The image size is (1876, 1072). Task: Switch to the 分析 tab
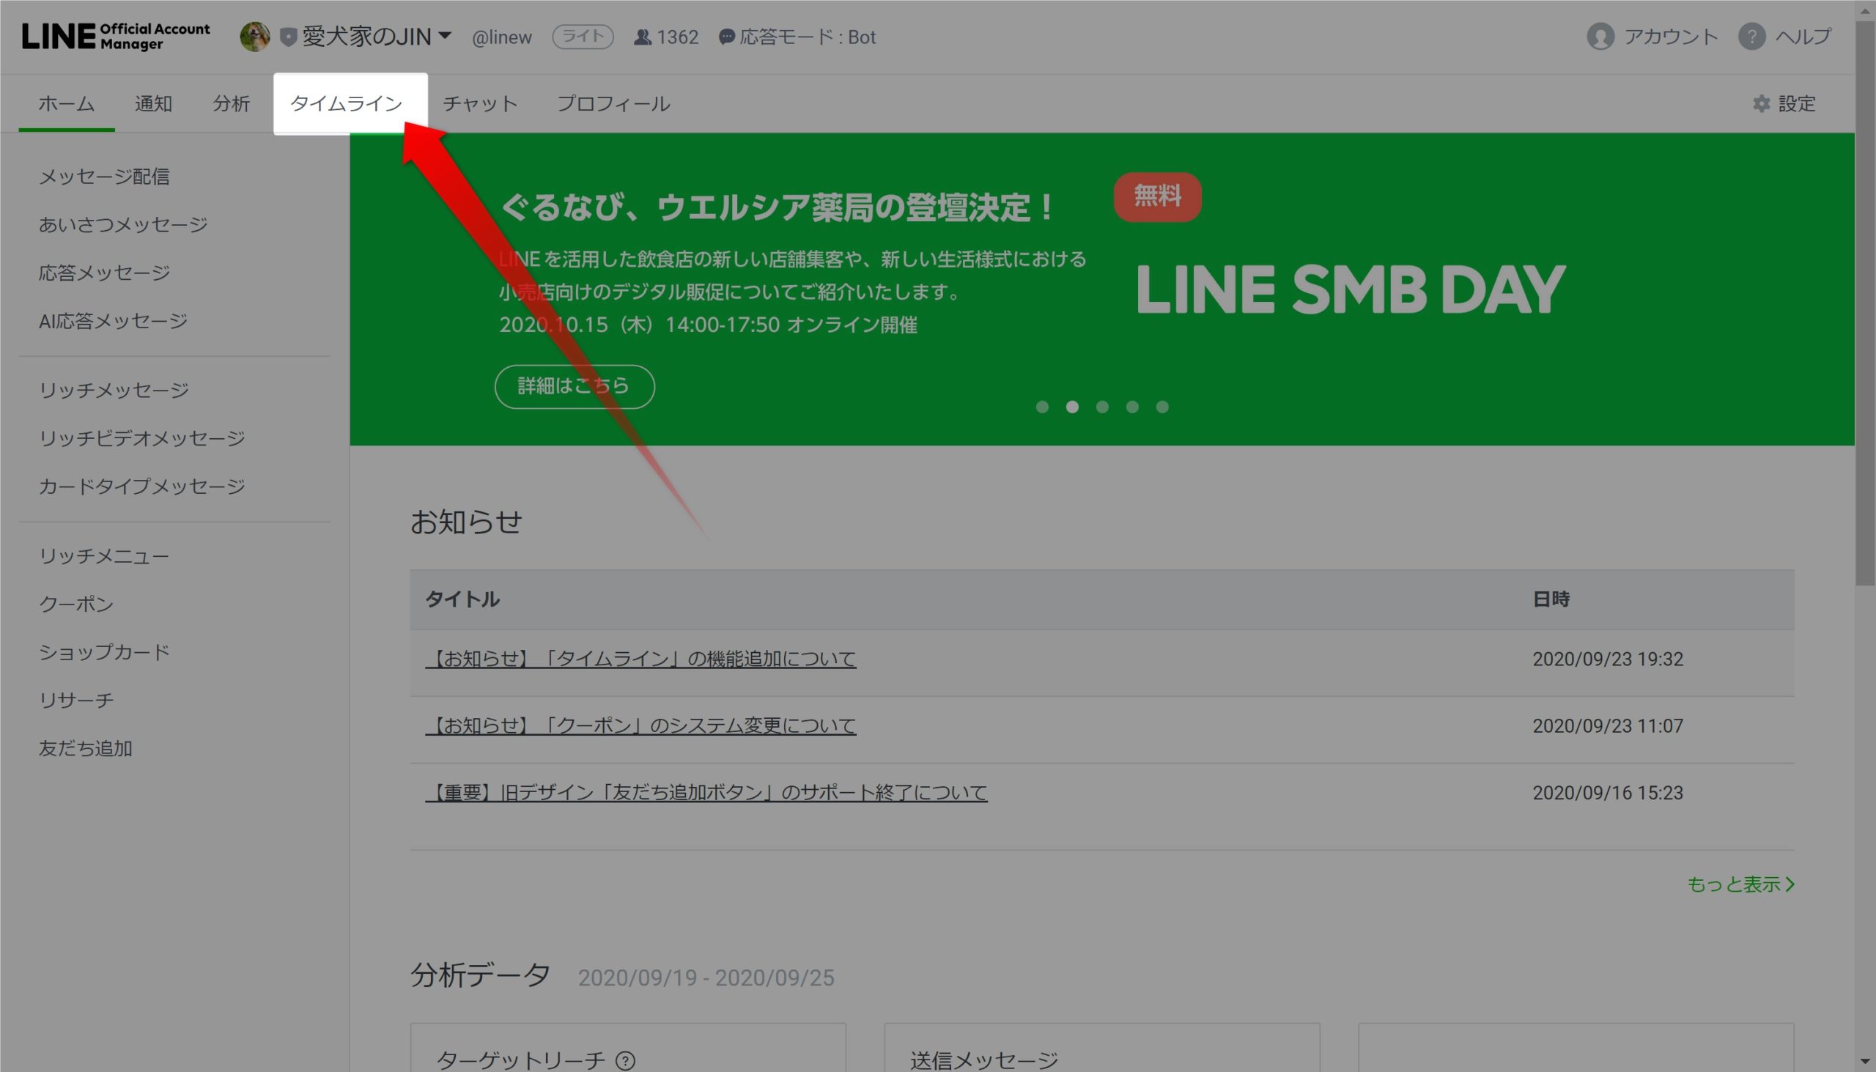[231, 104]
